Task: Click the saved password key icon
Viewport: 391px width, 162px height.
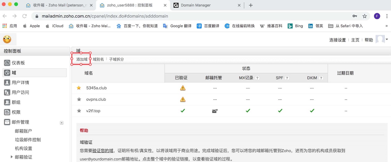Action: point(355,16)
